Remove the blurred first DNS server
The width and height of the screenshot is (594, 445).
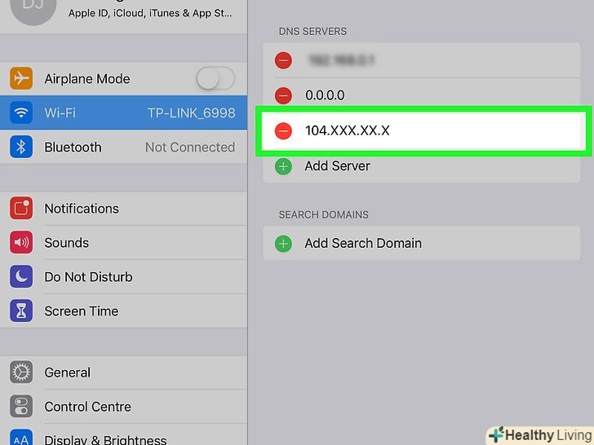pyautogui.click(x=284, y=60)
